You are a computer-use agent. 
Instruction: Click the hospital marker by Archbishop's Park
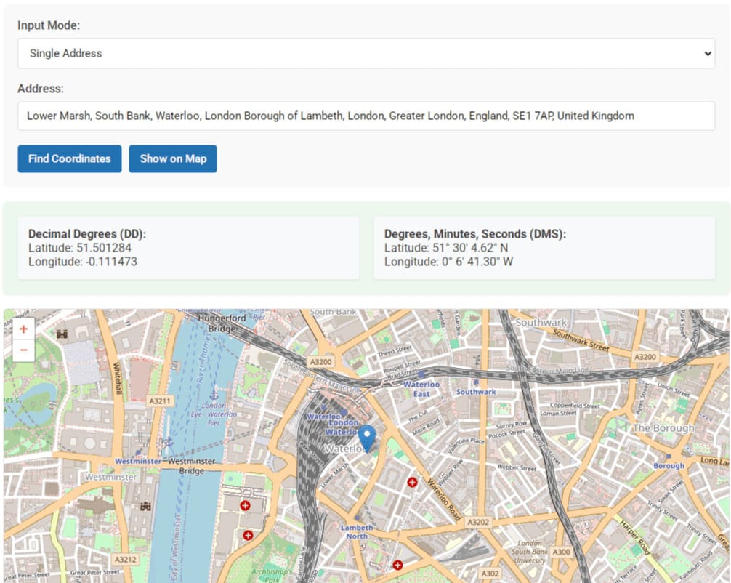pyautogui.click(x=248, y=535)
